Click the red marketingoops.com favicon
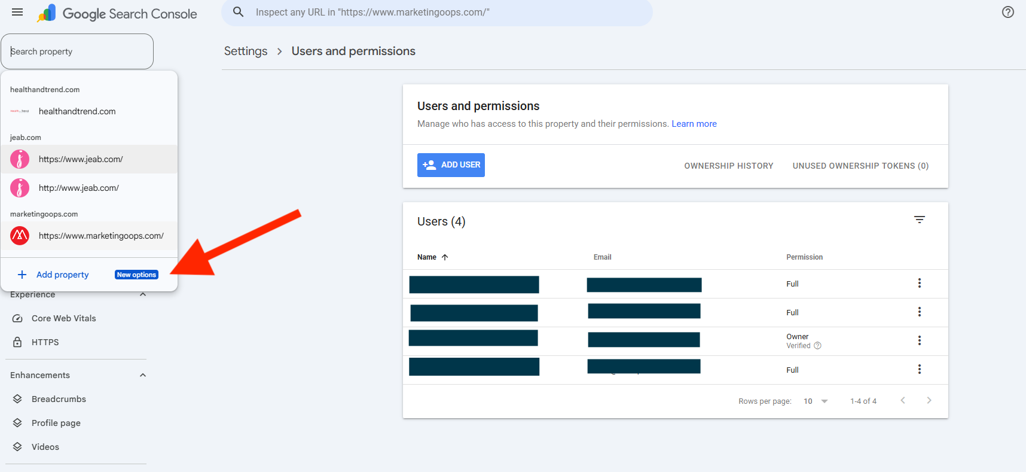This screenshot has height=472, width=1026. 20,236
